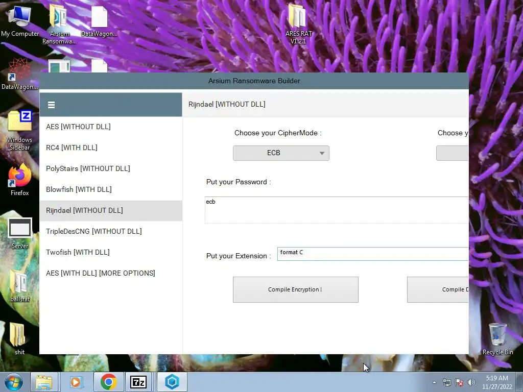Expand the ECB CipherMode dropdown

(281, 153)
